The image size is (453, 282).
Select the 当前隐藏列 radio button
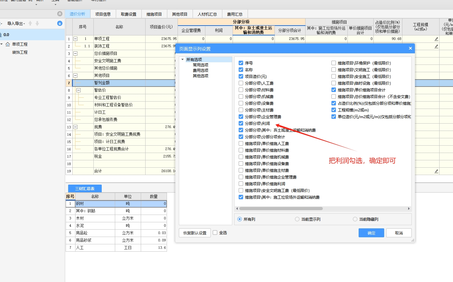click(x=355, y=219)
